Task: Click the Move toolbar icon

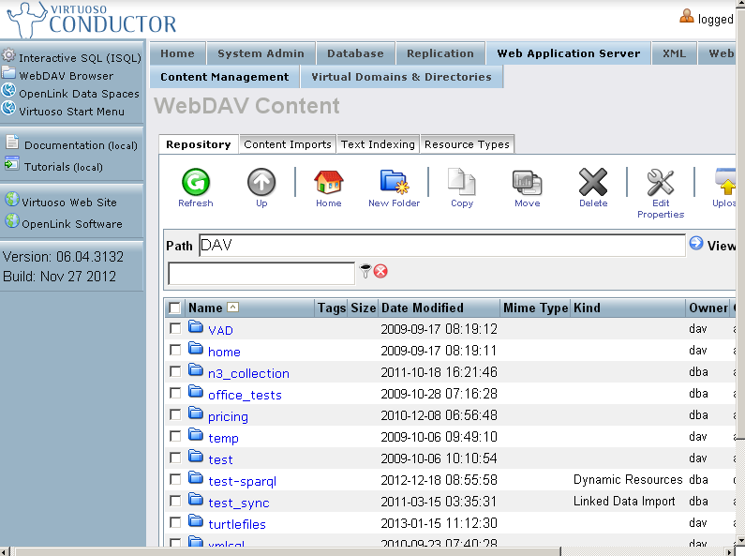Action: 527,182
